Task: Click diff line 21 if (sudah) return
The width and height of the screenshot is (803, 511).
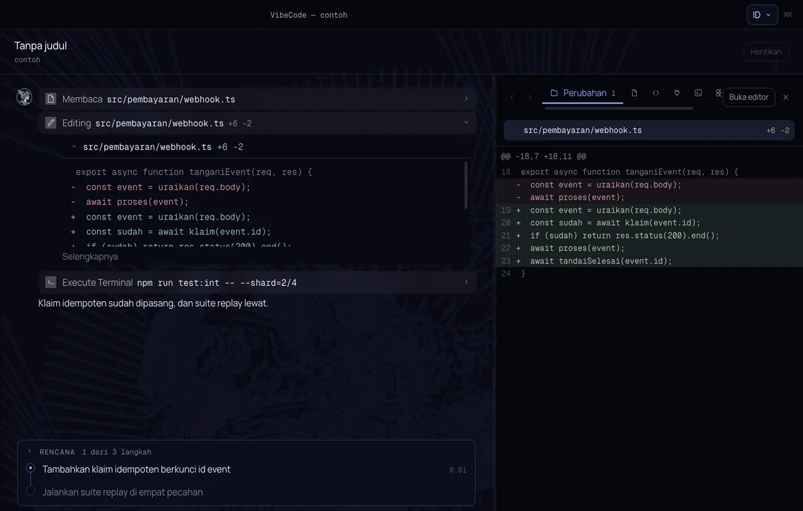Action: pyautogui.click(x=649, y=235)
